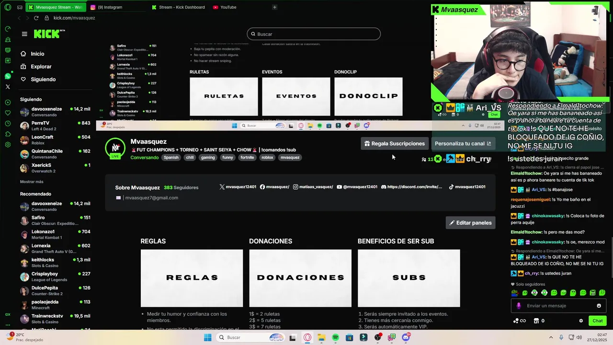Open XaerickS followed channel
Image resolution: width=613 pixels, height=345 pixels.
pos(55,168)
